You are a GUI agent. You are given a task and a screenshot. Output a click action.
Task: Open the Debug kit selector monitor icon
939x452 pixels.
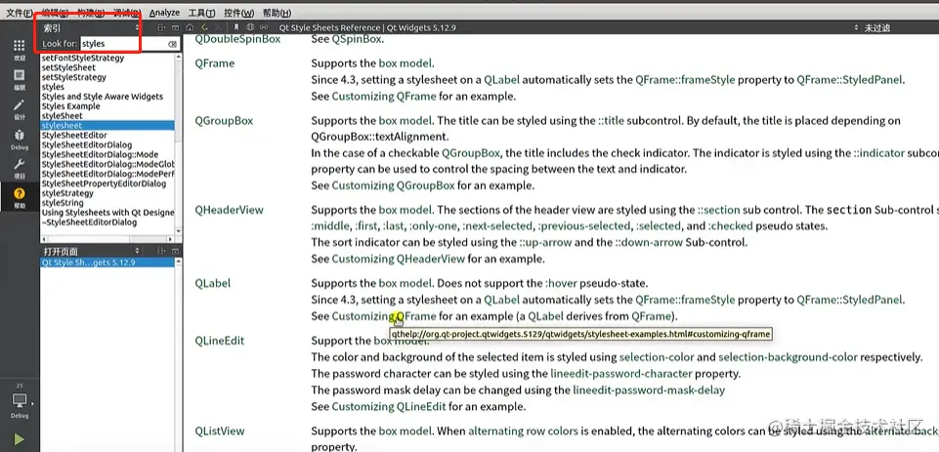pos(20,403)
